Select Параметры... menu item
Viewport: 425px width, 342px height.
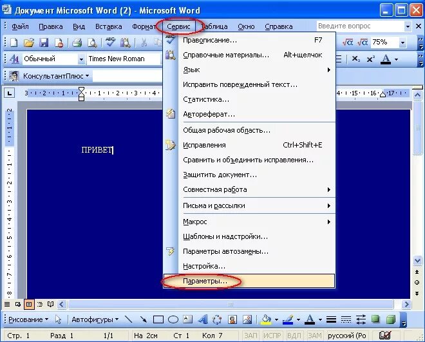click(x=249, y=281)
